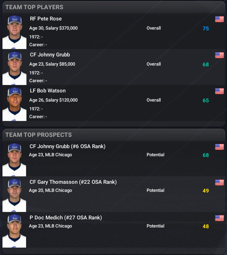Select Bob Watson's face portrait
Screen dimensions: 227x255
click(x=14, y=104)
